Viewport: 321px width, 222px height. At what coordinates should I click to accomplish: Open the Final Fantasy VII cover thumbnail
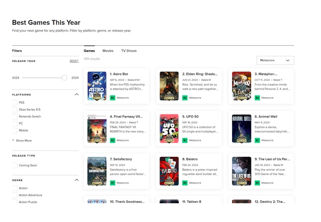tap(97, 128)
